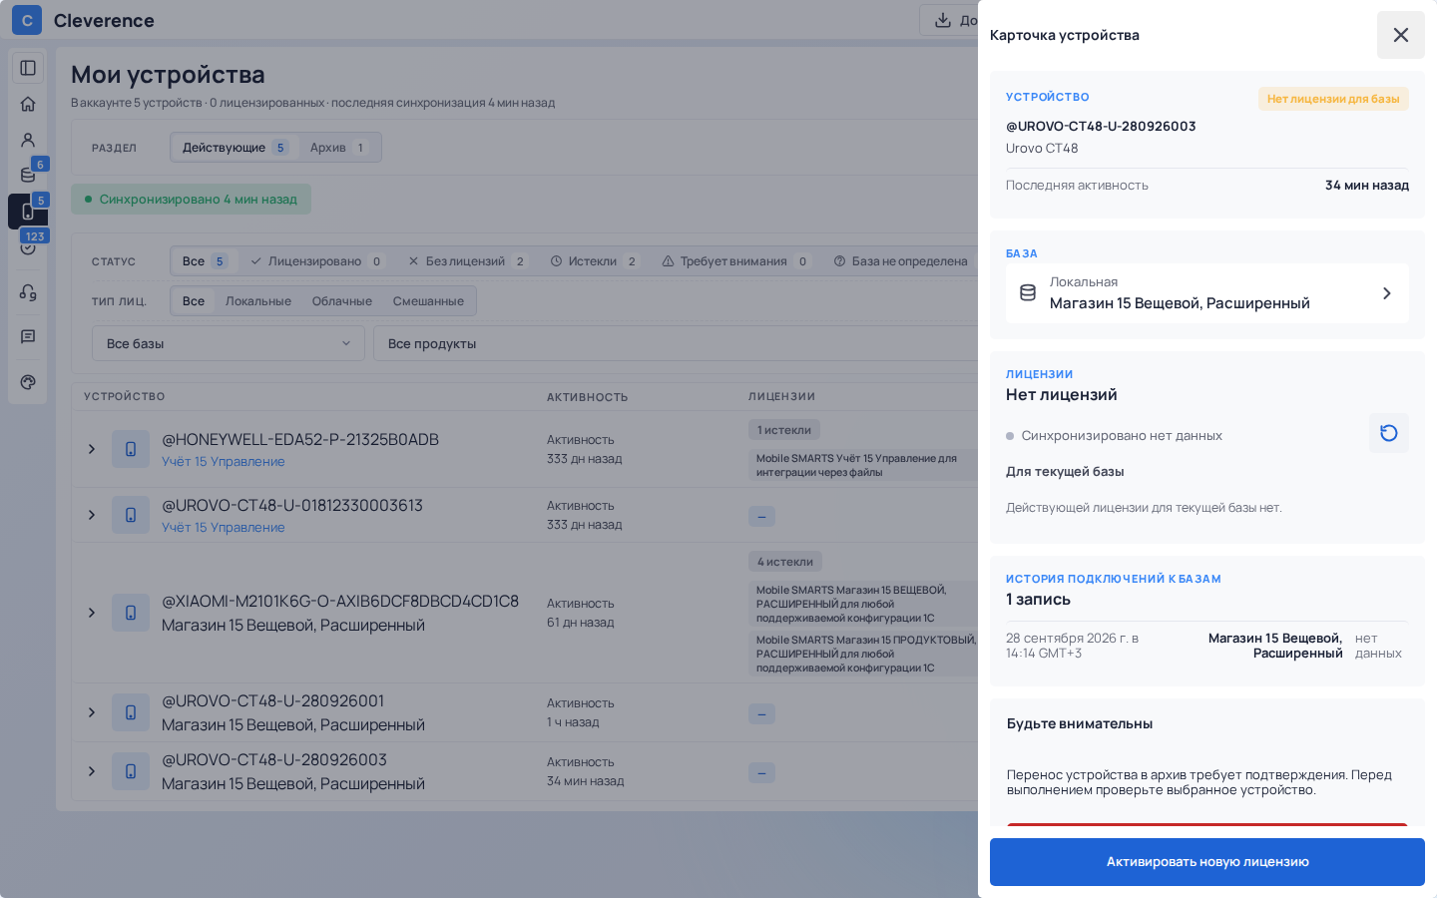Open the Локальная база Магазин 15 card
Screen dimensions: 1437x898
[x=1207, y=293]
